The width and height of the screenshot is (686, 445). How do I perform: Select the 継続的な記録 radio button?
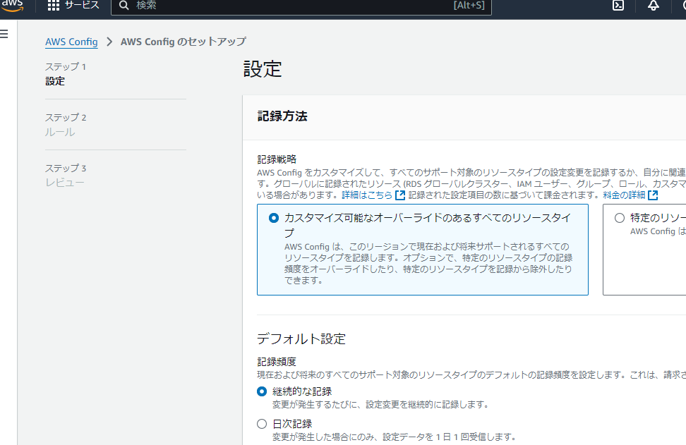(262, 391)
